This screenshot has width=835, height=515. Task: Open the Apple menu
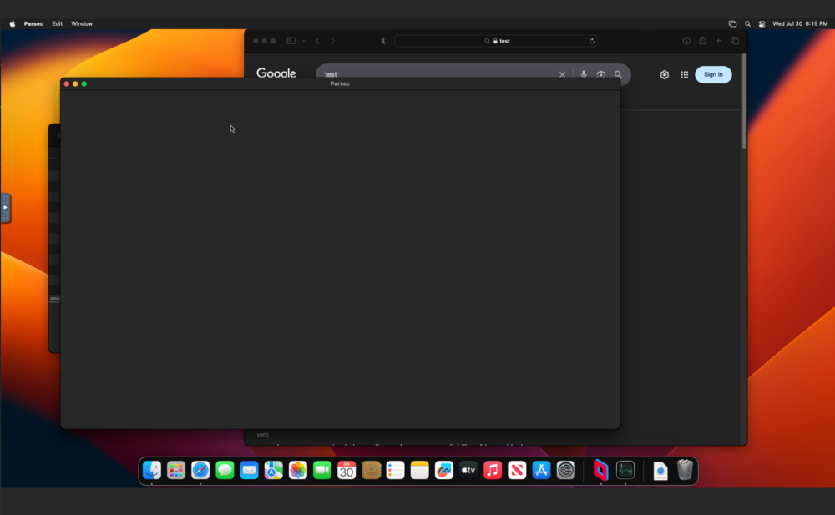13,23
